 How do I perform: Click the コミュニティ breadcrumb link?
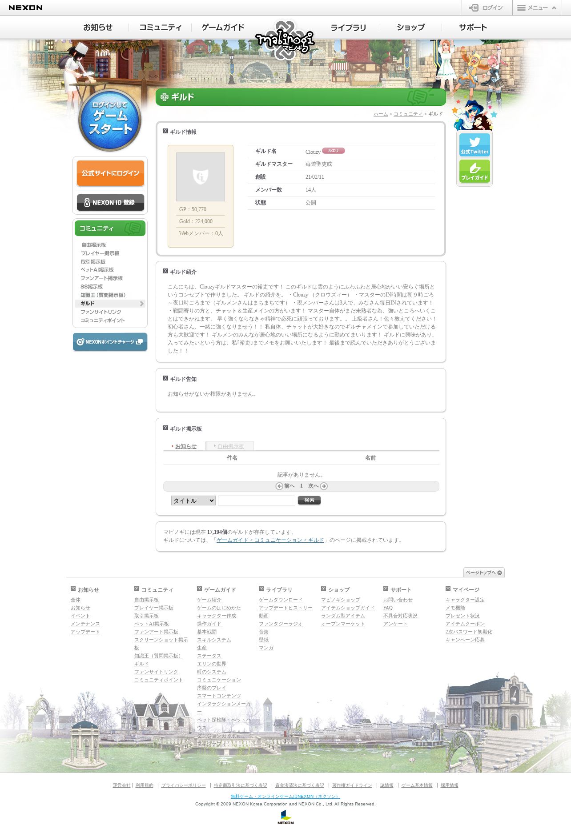tap(408, 114)
